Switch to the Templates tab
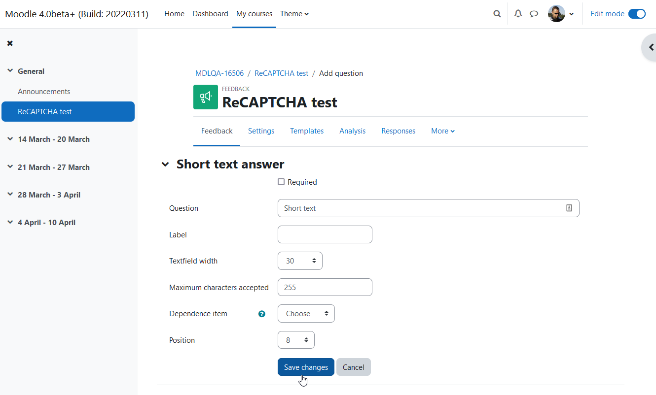The width and height of the screenshot is (656, 395). pos(307,131)
